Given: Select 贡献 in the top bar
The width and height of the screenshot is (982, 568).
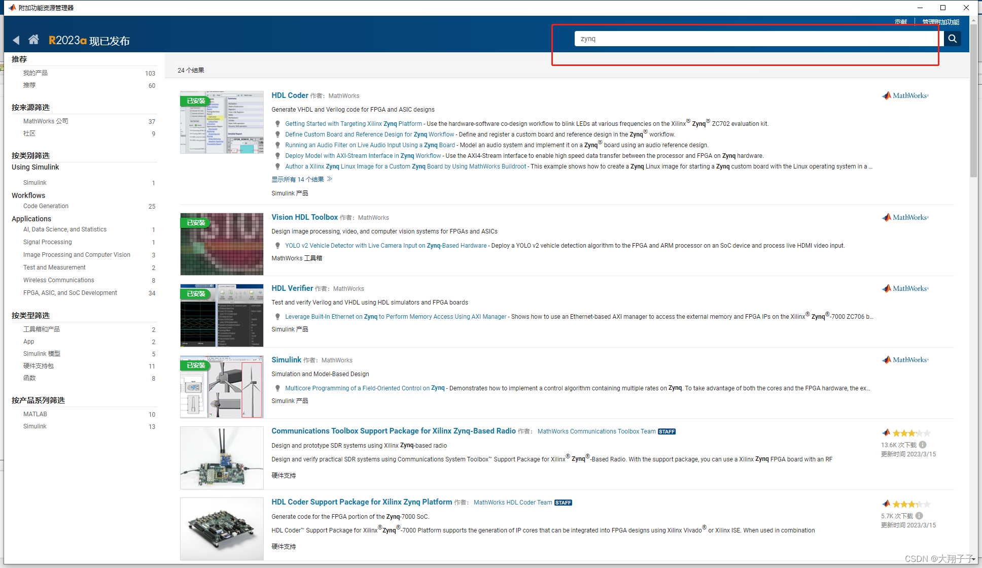Looking at the screenshot, I should 901,22.
